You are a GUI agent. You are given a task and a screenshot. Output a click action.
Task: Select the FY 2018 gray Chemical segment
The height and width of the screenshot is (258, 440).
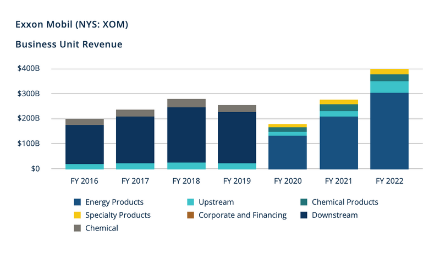pos(186,103)
